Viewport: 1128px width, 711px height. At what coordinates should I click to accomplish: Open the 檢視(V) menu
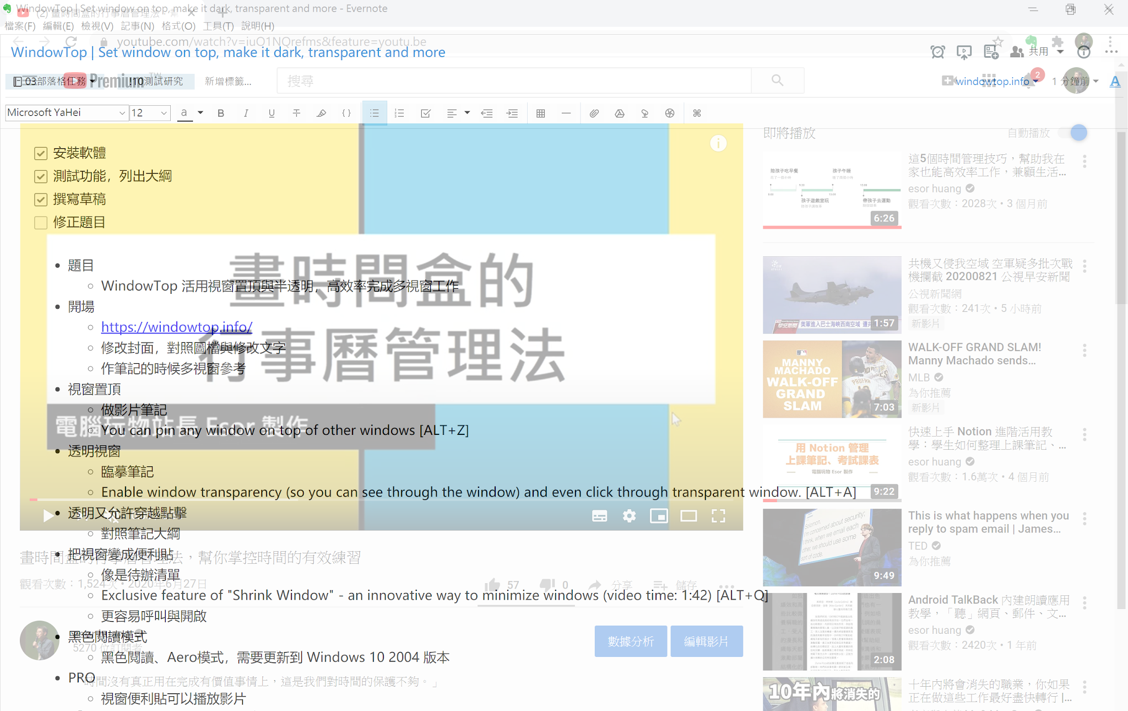(x=97, y=26)
